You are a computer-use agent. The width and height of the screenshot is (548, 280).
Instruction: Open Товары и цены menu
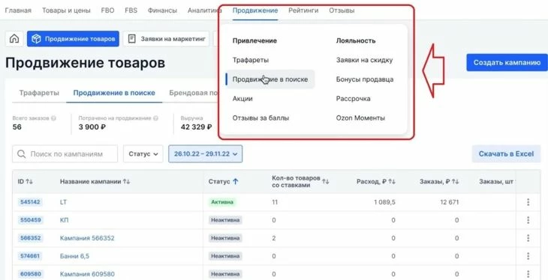[x=66, y=10]
